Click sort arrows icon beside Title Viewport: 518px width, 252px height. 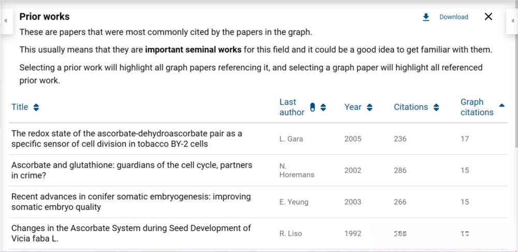(x=36, y=107)
